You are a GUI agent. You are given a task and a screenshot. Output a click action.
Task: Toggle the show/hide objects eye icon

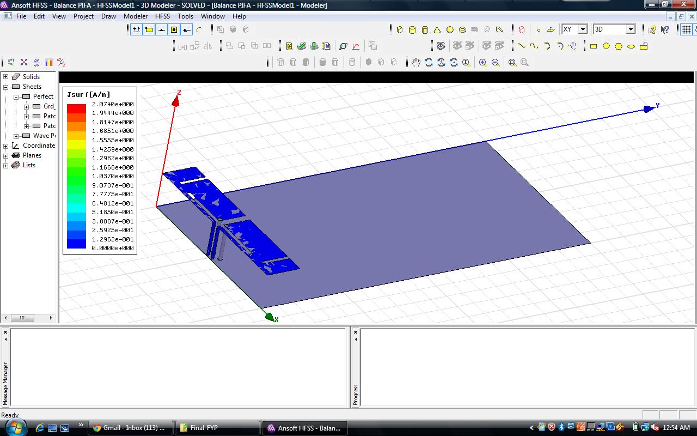click(441, 46)
